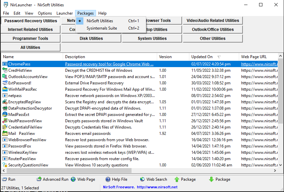This screenshot has width=284, height=192.
Task: Click the vertical scrollbar thumb
Action: click(281, 91)
